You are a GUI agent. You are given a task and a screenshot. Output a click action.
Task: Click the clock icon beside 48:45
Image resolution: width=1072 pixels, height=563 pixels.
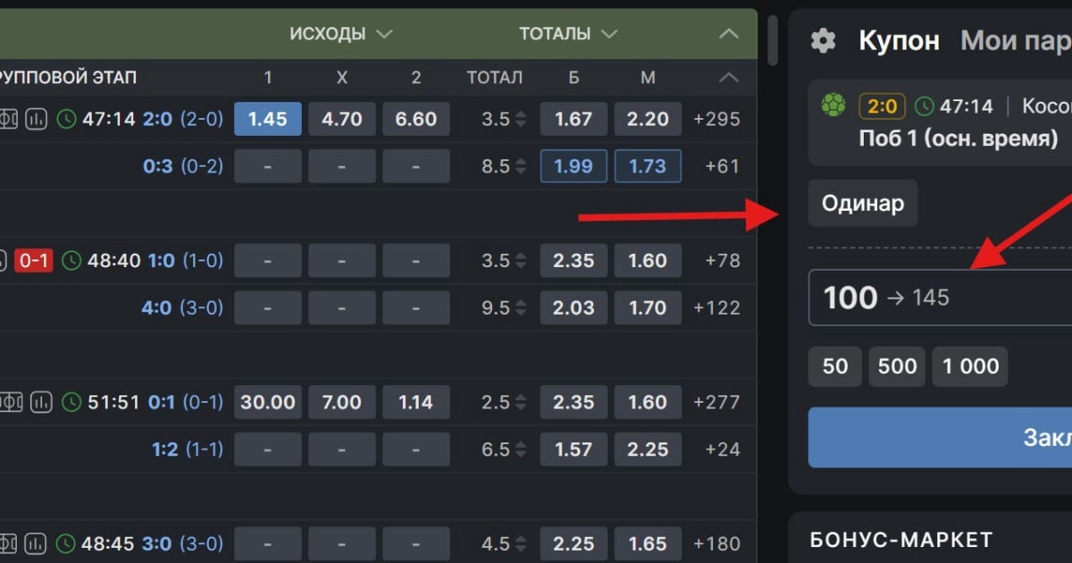tap(66, 543)
